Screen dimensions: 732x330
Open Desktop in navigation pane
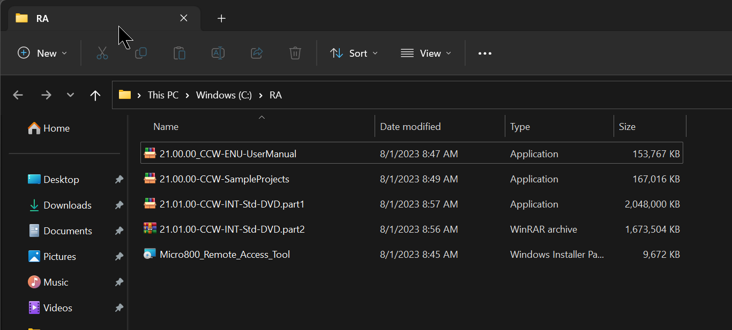click(x=54, y=180)
